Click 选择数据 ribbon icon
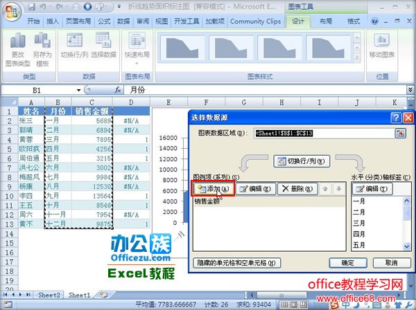 coord(103,45)
